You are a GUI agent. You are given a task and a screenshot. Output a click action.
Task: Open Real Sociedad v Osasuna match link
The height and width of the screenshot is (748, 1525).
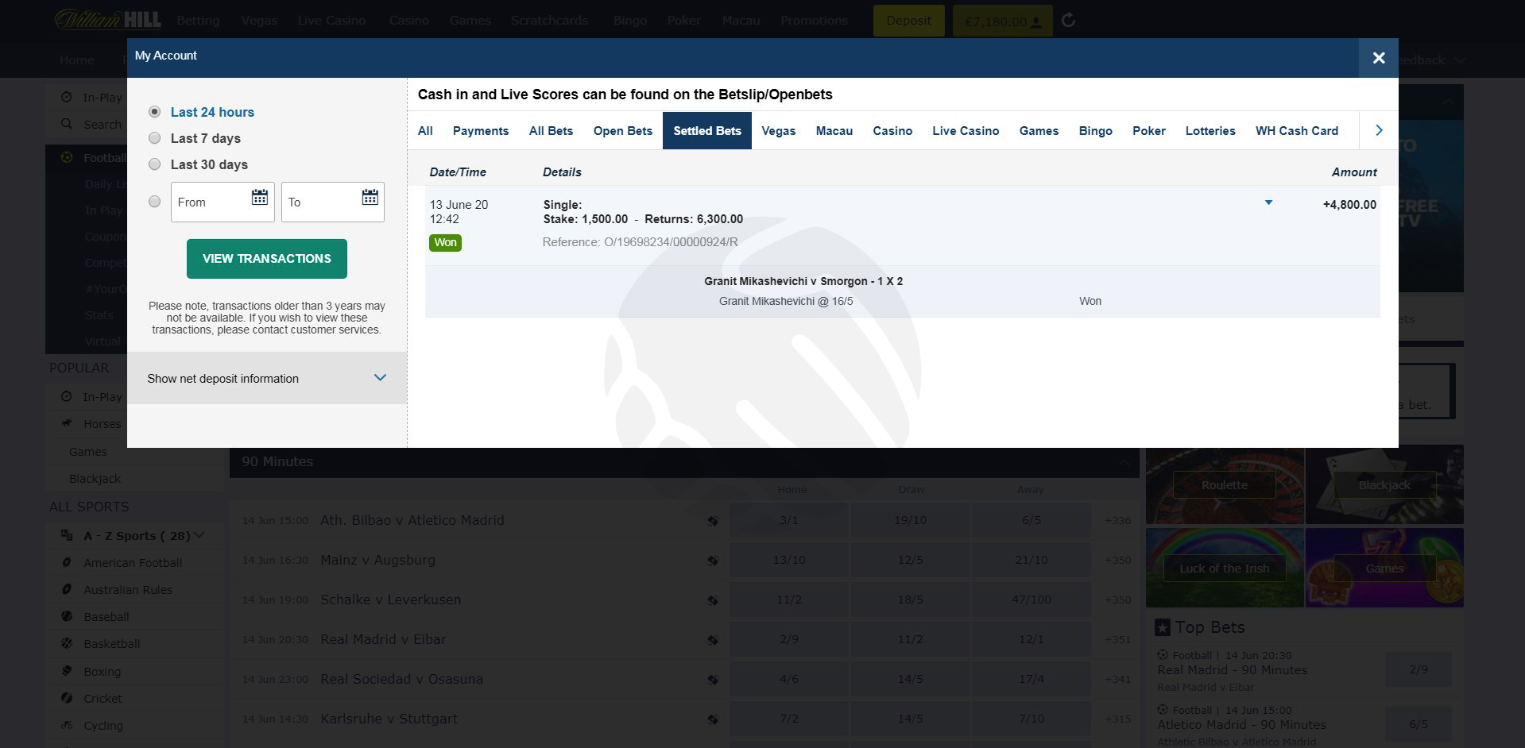pyautogui.click(x=401, y=679)
